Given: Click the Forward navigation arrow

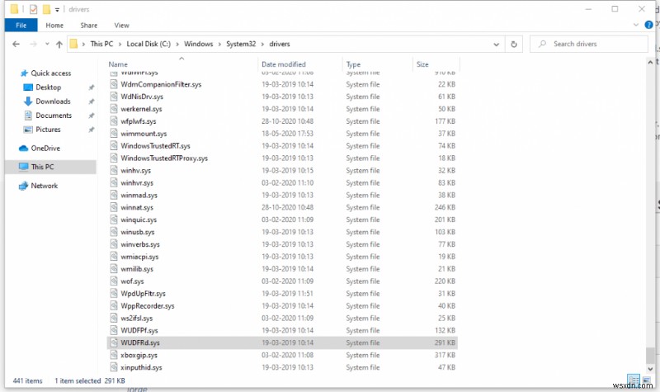Looking at the screenshot, I should point(33,44).
